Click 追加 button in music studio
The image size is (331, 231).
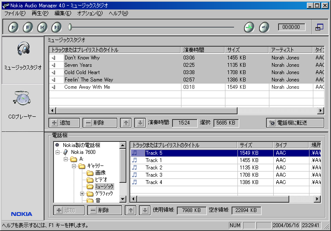pyautogui.click(x=64, y=123)
